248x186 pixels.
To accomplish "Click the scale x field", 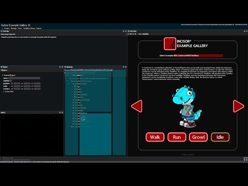I will (x=17, y=86).
